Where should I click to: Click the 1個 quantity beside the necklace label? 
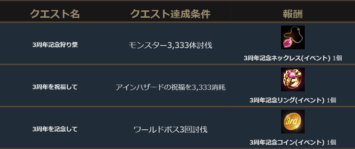(x=337, y=58)
